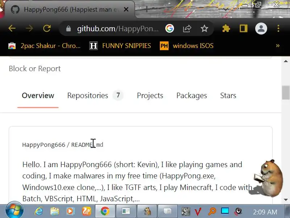This screenshot has width=290, height=218.
Task: Click the cat picture tray icon
Action: (186, 211)
